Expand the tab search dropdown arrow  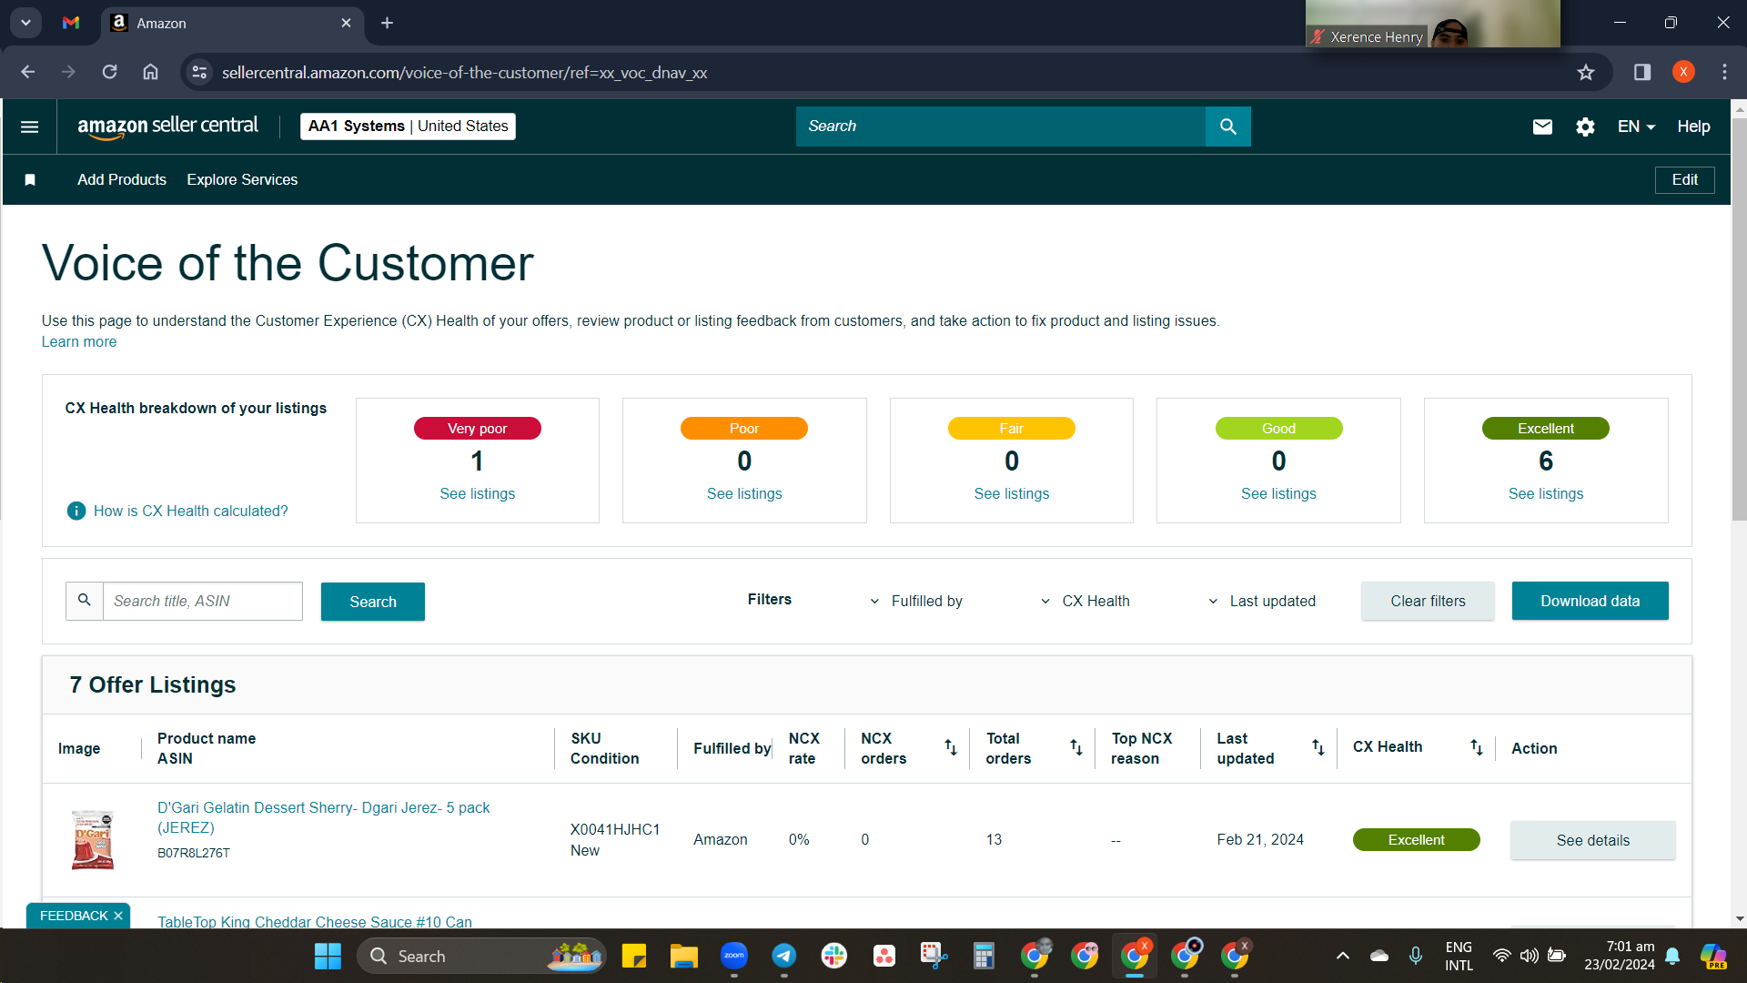(x=25, y=23)
